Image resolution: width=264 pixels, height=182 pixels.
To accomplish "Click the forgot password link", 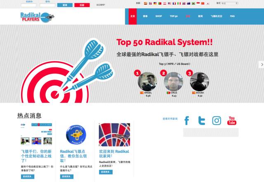I will (101, 5).
